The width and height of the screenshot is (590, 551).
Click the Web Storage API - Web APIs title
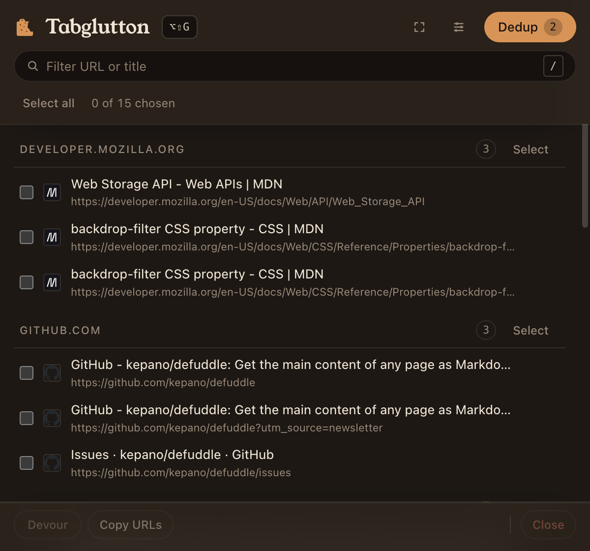177,184
